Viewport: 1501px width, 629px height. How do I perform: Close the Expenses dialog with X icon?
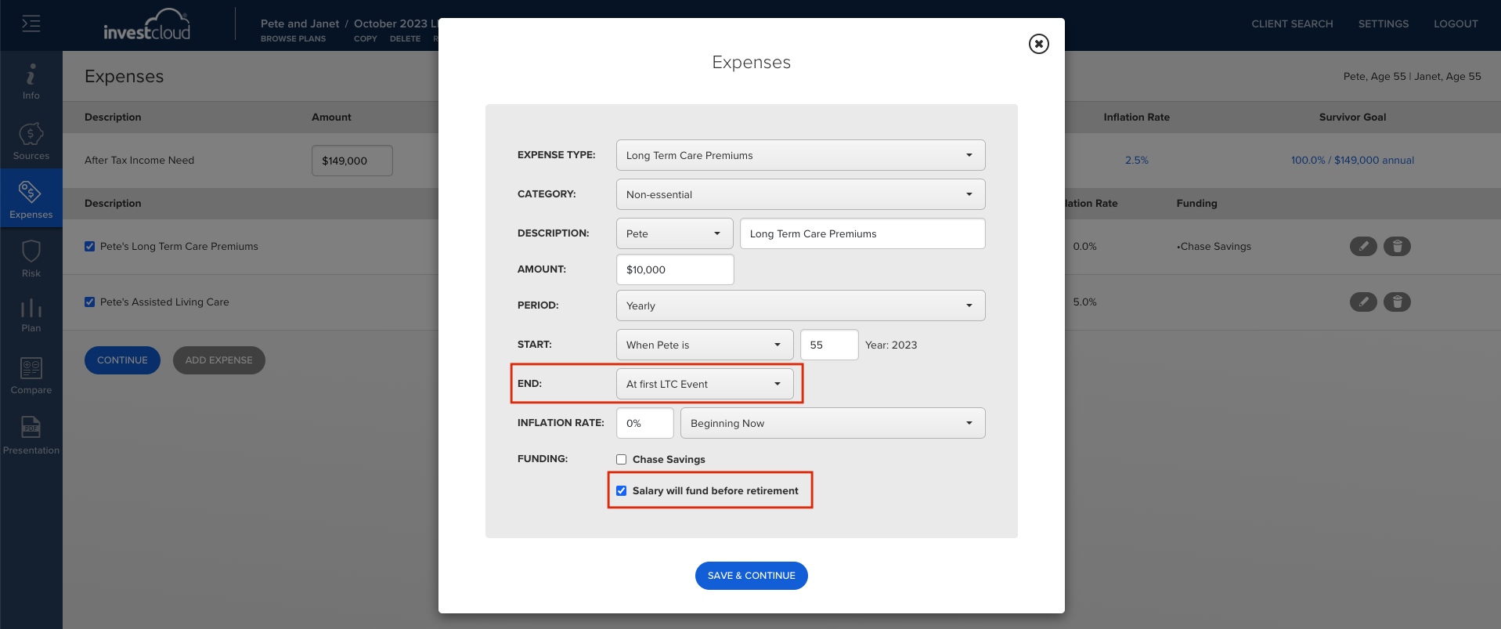click(1038, 44)
